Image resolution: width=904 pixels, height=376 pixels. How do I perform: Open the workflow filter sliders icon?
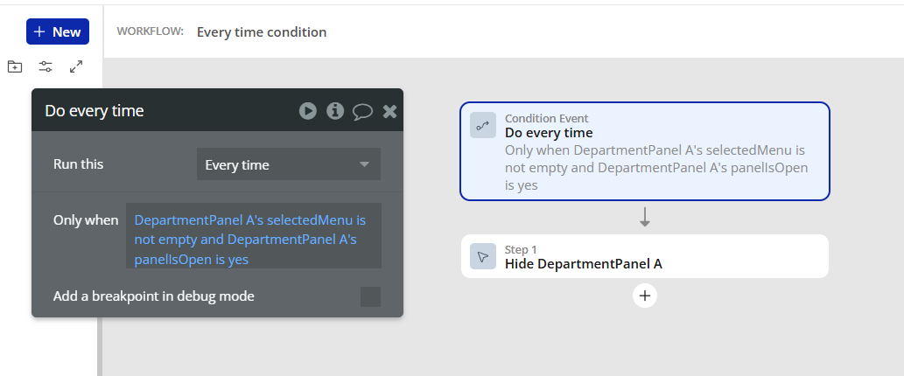(x=46, y=66)
